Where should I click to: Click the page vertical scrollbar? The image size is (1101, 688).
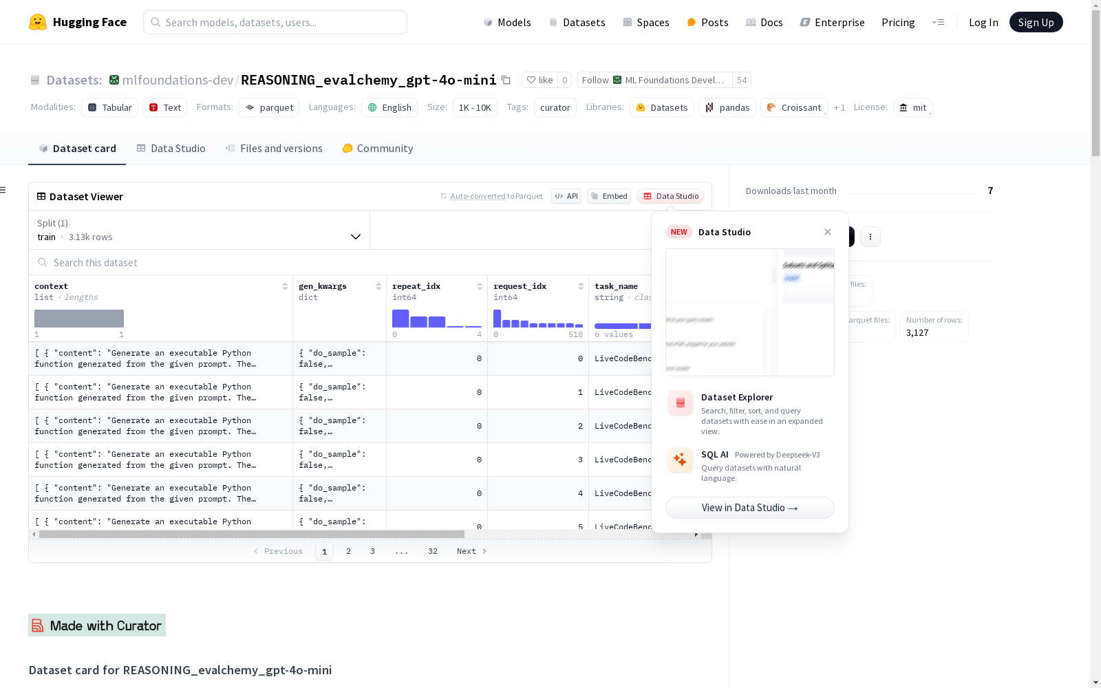(x=1095, y=83)
